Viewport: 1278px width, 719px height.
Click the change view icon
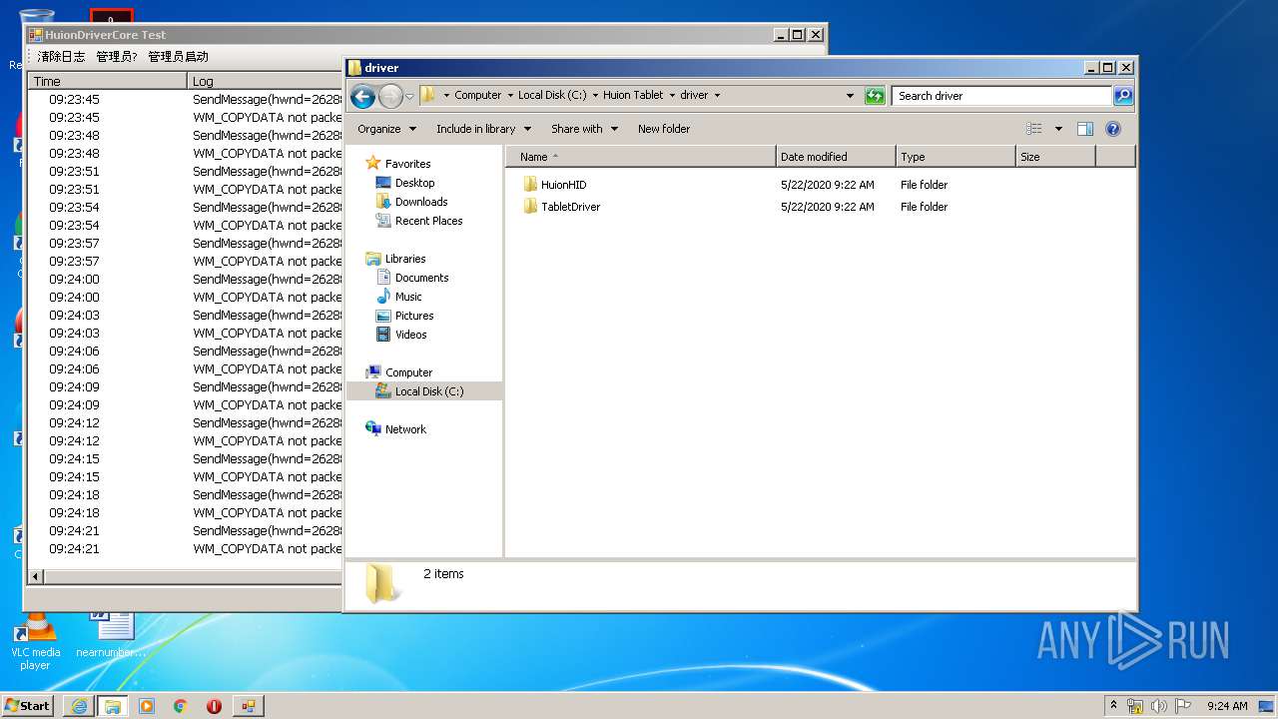pyautogui.click(x=1033, y=129)
